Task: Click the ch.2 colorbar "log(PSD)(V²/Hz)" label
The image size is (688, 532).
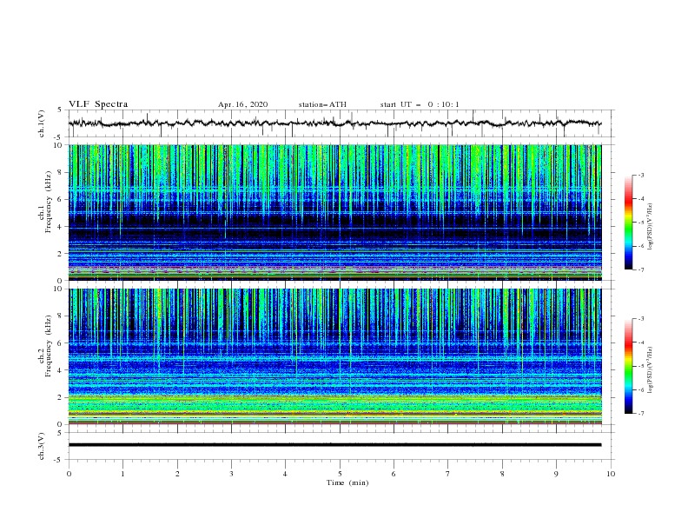Action: [x=650, y=369]
